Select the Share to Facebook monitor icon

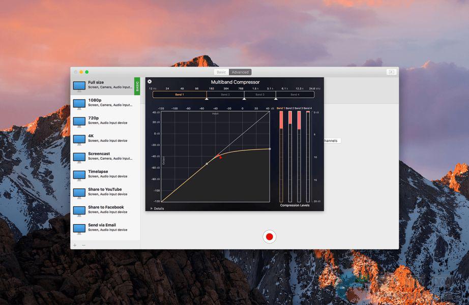coord(79,211)
